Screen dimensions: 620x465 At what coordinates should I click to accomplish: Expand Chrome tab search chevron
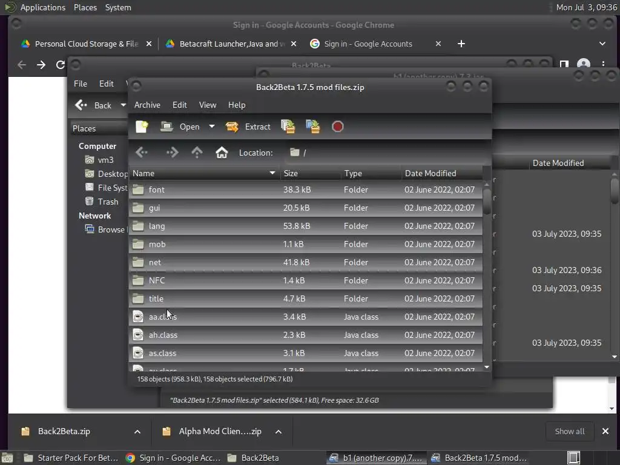pos(602,44)
